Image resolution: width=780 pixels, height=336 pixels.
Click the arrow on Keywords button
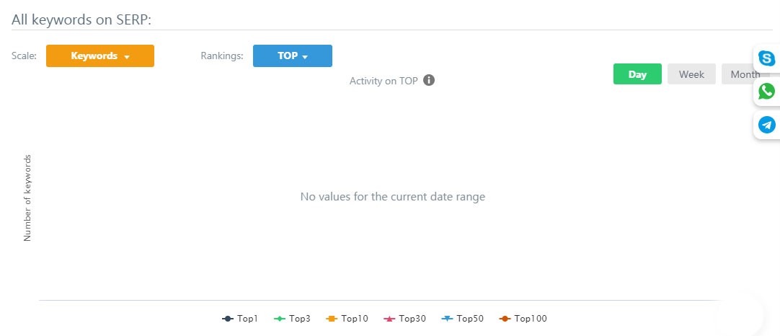click(127, 57)
